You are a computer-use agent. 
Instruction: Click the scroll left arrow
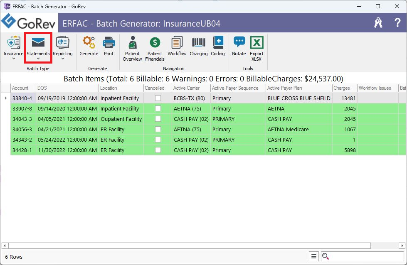pyautogui.click(x=5, y=245)
